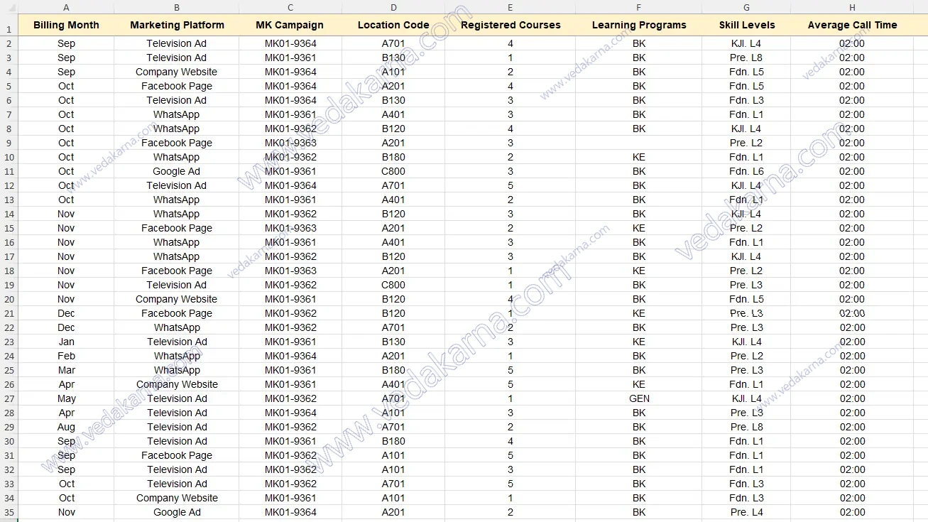Click the "Billing Month" header cell
Screen dimensions: 928x522
(x=66, y=25)
